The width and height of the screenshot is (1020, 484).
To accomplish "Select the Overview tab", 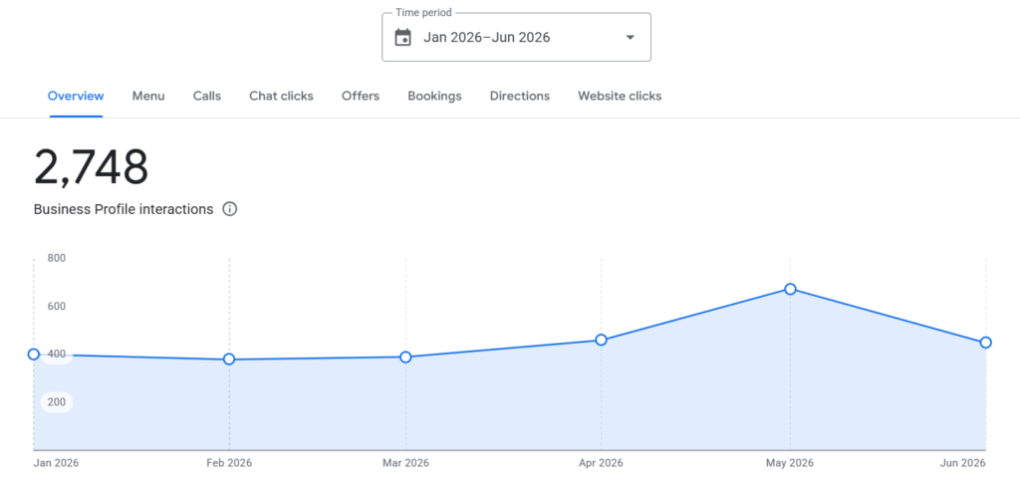I will click(76, 97).
